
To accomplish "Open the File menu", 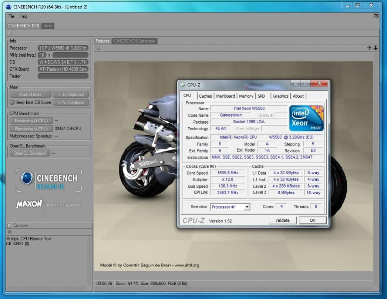I will pos(11,16).
